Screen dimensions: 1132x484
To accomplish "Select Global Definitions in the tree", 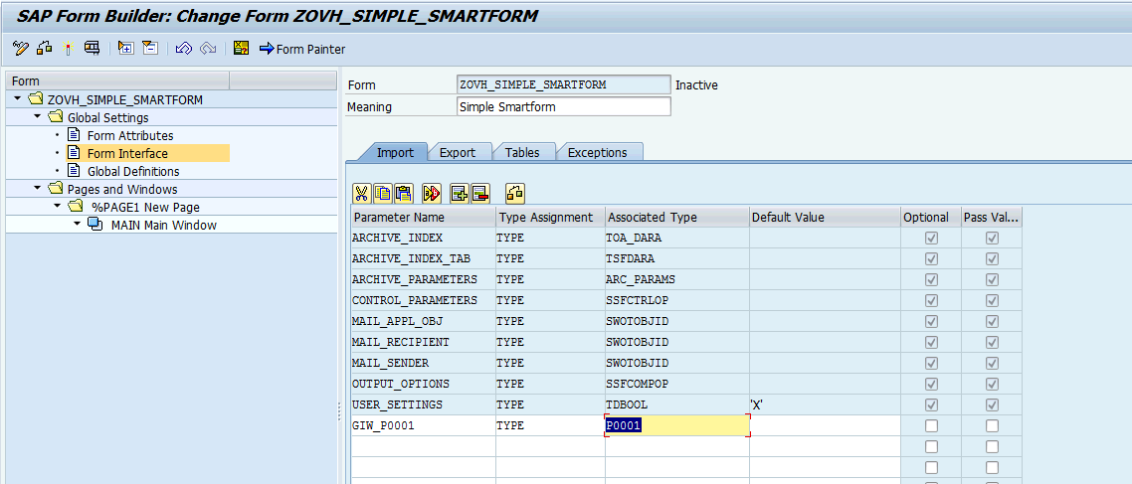I will 133,172.
